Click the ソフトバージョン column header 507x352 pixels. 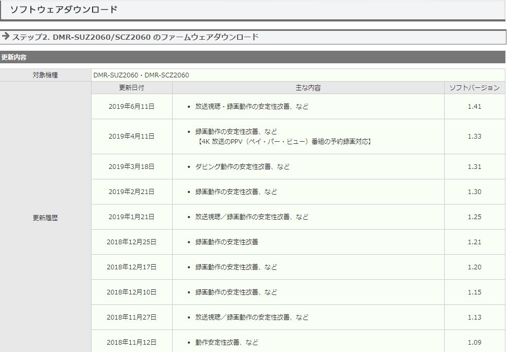[475, 87]
